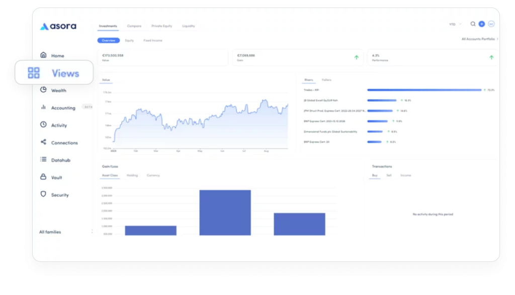Image resolution: width=515 pixels, height=295 pixels.
Task: Click the tallest bar in Gain/Loss chart
Action: 225,212
